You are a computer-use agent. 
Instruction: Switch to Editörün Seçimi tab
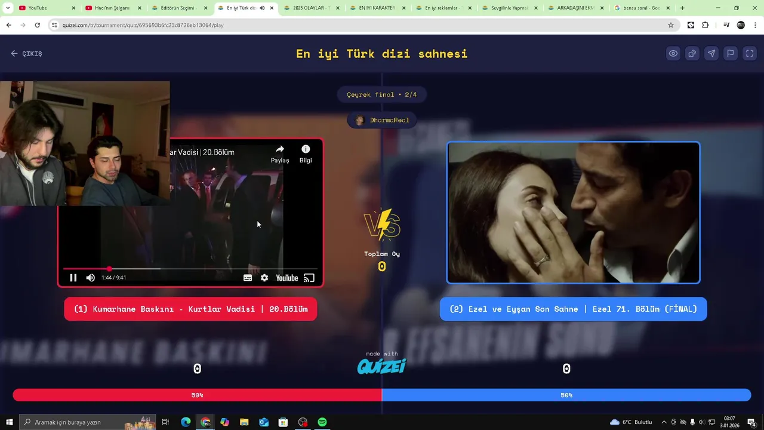(x=179, y=8)
